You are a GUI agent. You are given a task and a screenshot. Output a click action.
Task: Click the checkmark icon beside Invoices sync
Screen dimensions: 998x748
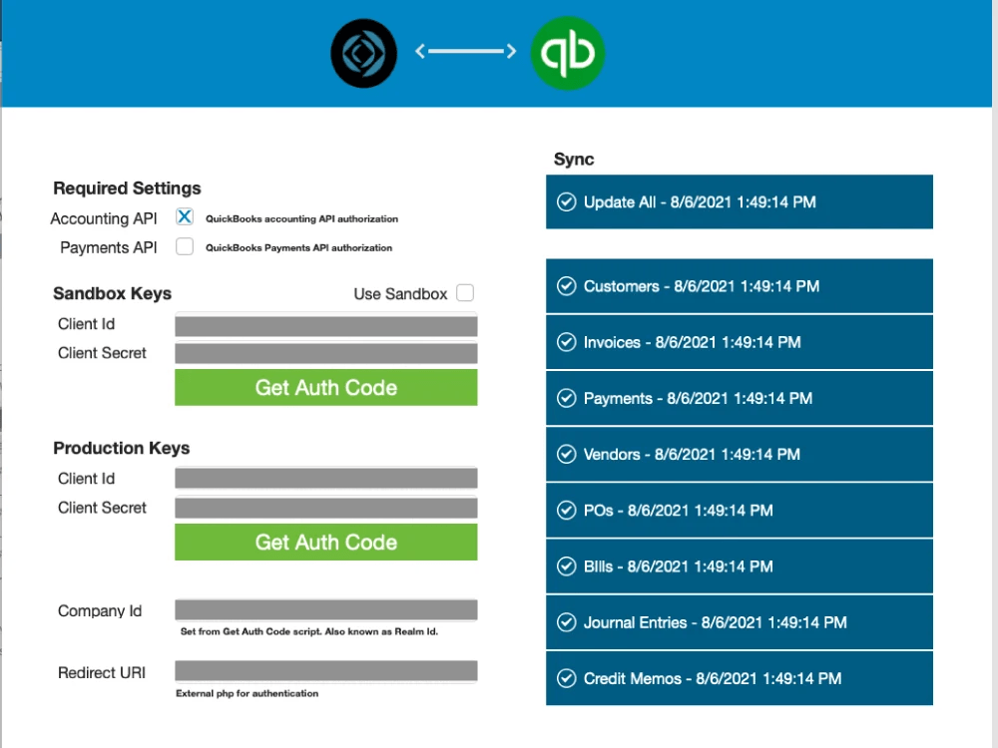tap(566, 342)
